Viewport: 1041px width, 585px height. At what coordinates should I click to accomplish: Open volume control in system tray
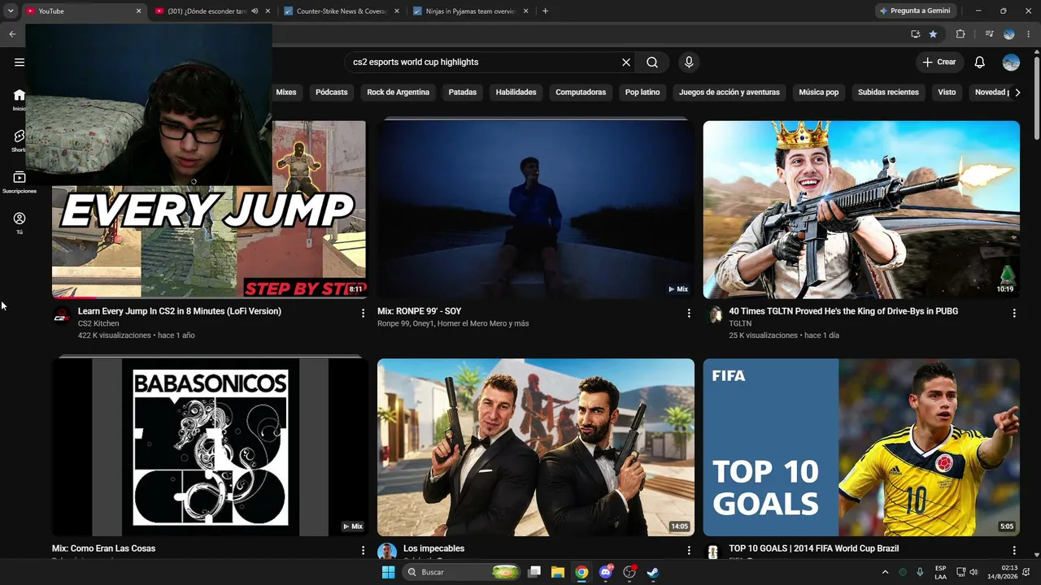tap(973, 572)
